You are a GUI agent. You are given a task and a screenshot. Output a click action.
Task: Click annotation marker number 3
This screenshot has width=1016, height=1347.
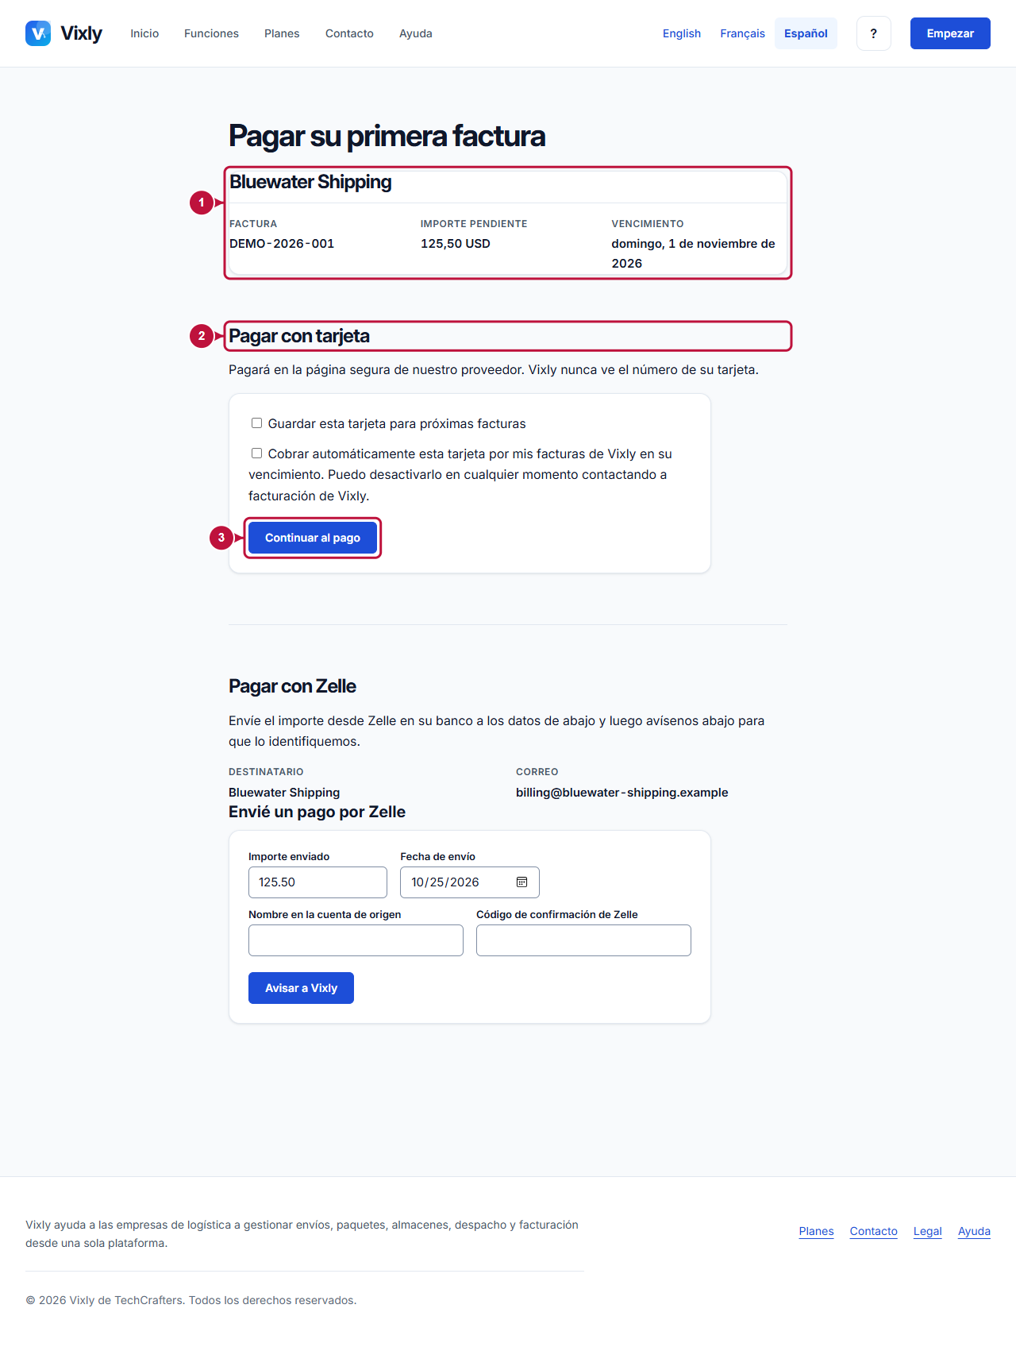221,538
